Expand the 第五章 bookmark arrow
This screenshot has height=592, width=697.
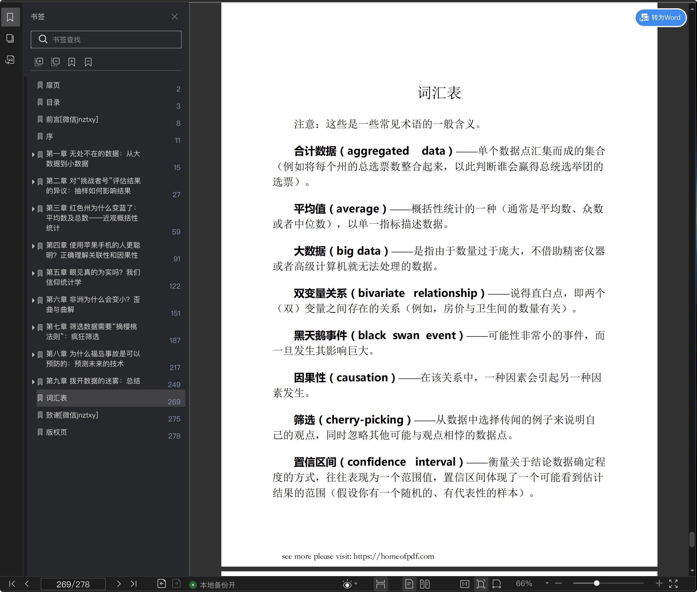[33, 273]
